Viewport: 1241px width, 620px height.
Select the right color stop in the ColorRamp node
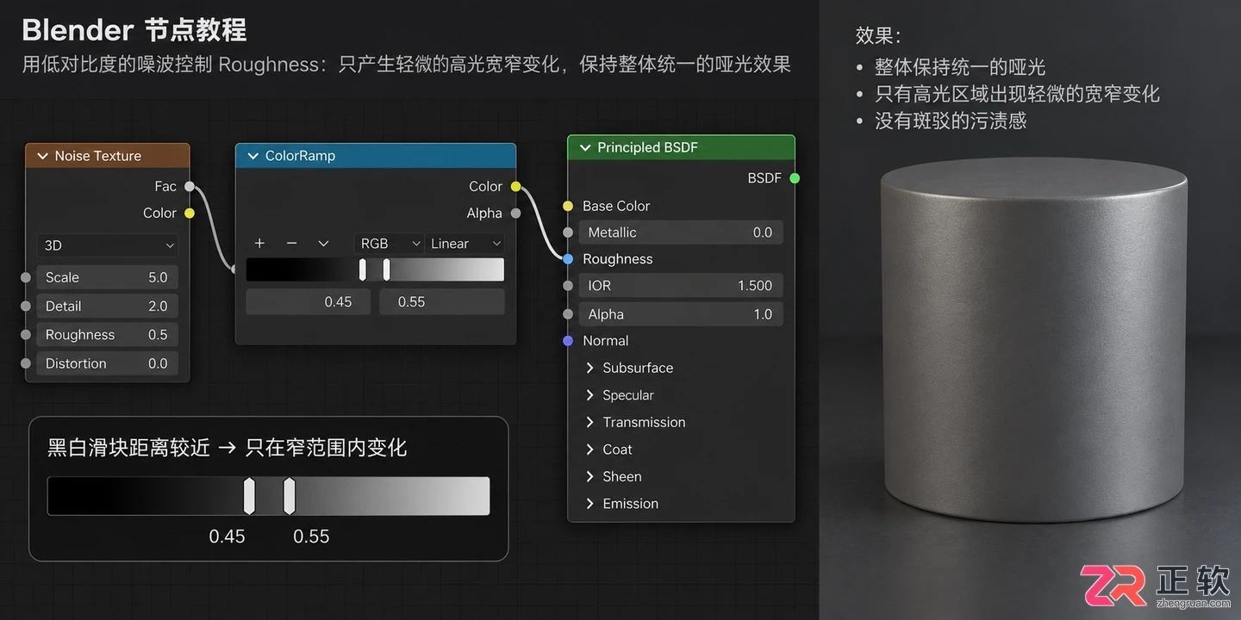(x=386, y=270)
